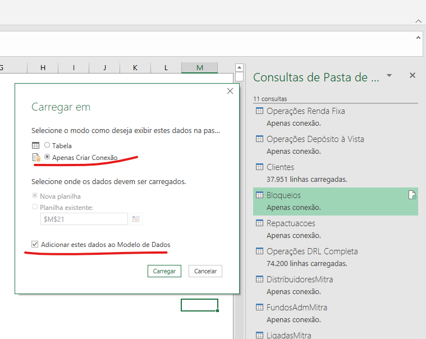Click the table icon of Operações Renda Fixa

pos(259,111)
